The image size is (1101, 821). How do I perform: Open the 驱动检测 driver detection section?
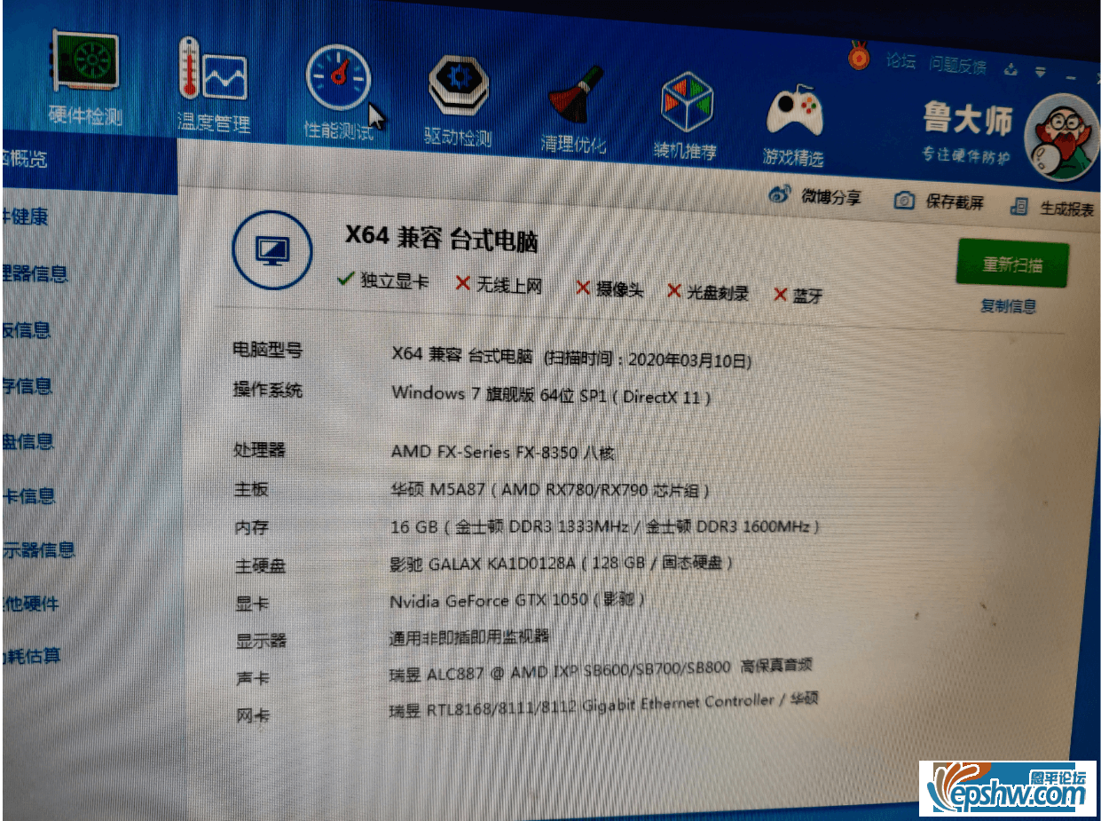458,99
